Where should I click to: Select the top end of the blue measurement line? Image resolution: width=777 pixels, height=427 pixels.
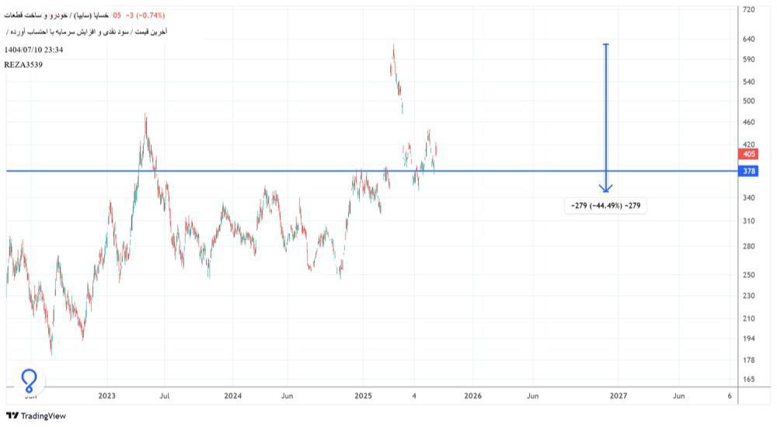[x=606, y=45]
